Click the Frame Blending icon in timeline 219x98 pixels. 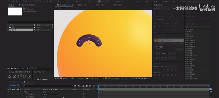click(x=86, y=86)
